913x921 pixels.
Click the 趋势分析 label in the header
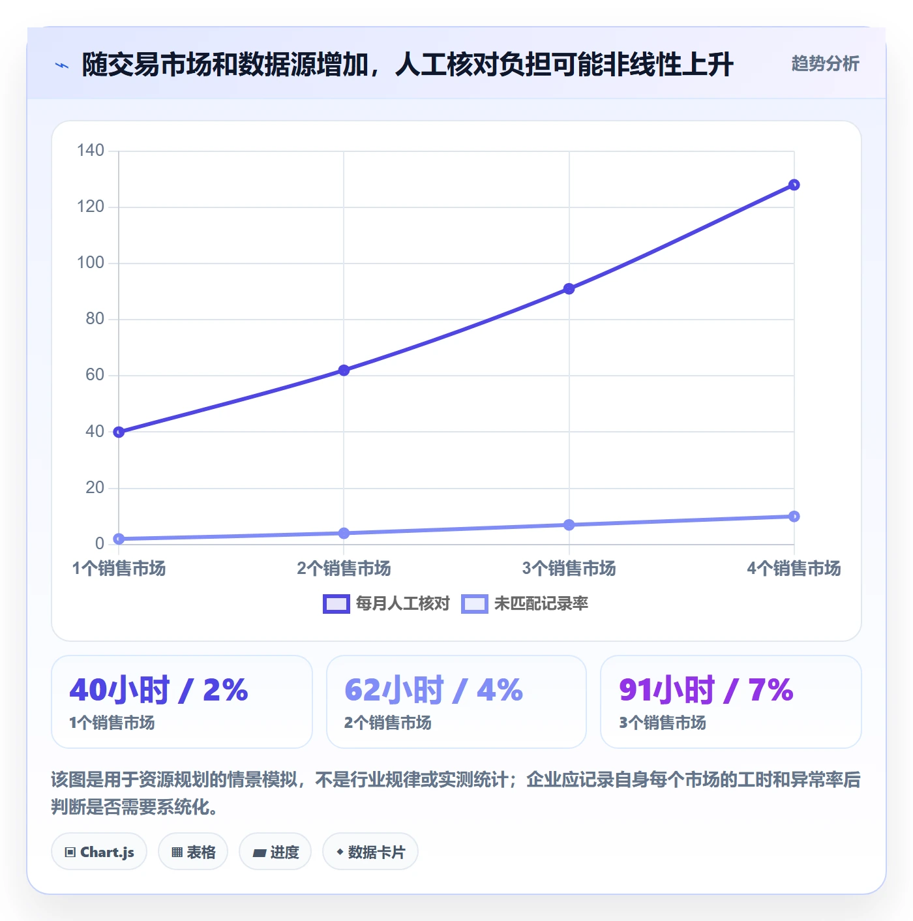point(825,64)
